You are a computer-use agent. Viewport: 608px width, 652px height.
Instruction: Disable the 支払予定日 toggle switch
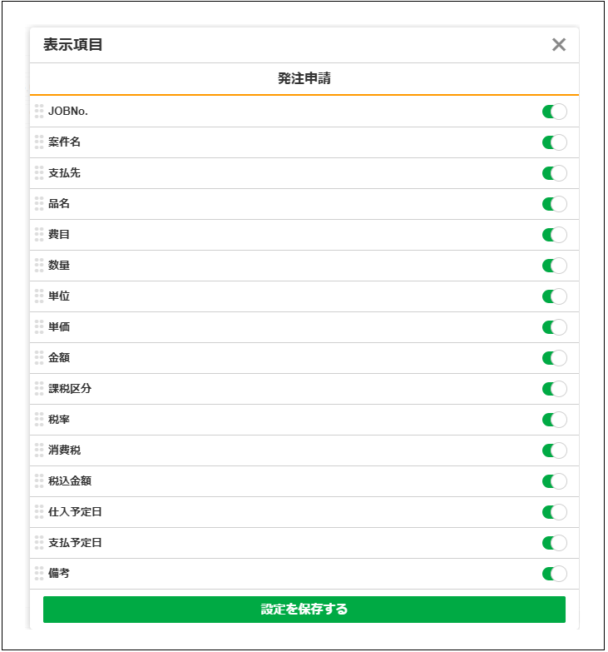(554, 543)
